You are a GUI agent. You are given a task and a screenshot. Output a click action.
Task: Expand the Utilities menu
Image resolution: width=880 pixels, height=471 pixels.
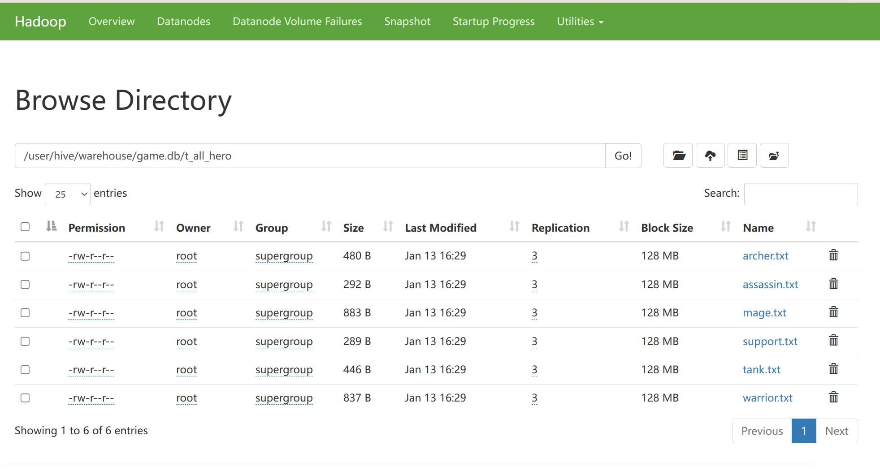point(580,22)
